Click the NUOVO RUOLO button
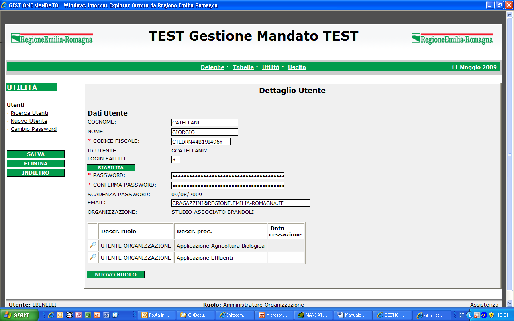The width and height of the screenshot is (514, 321). point(116,275)
